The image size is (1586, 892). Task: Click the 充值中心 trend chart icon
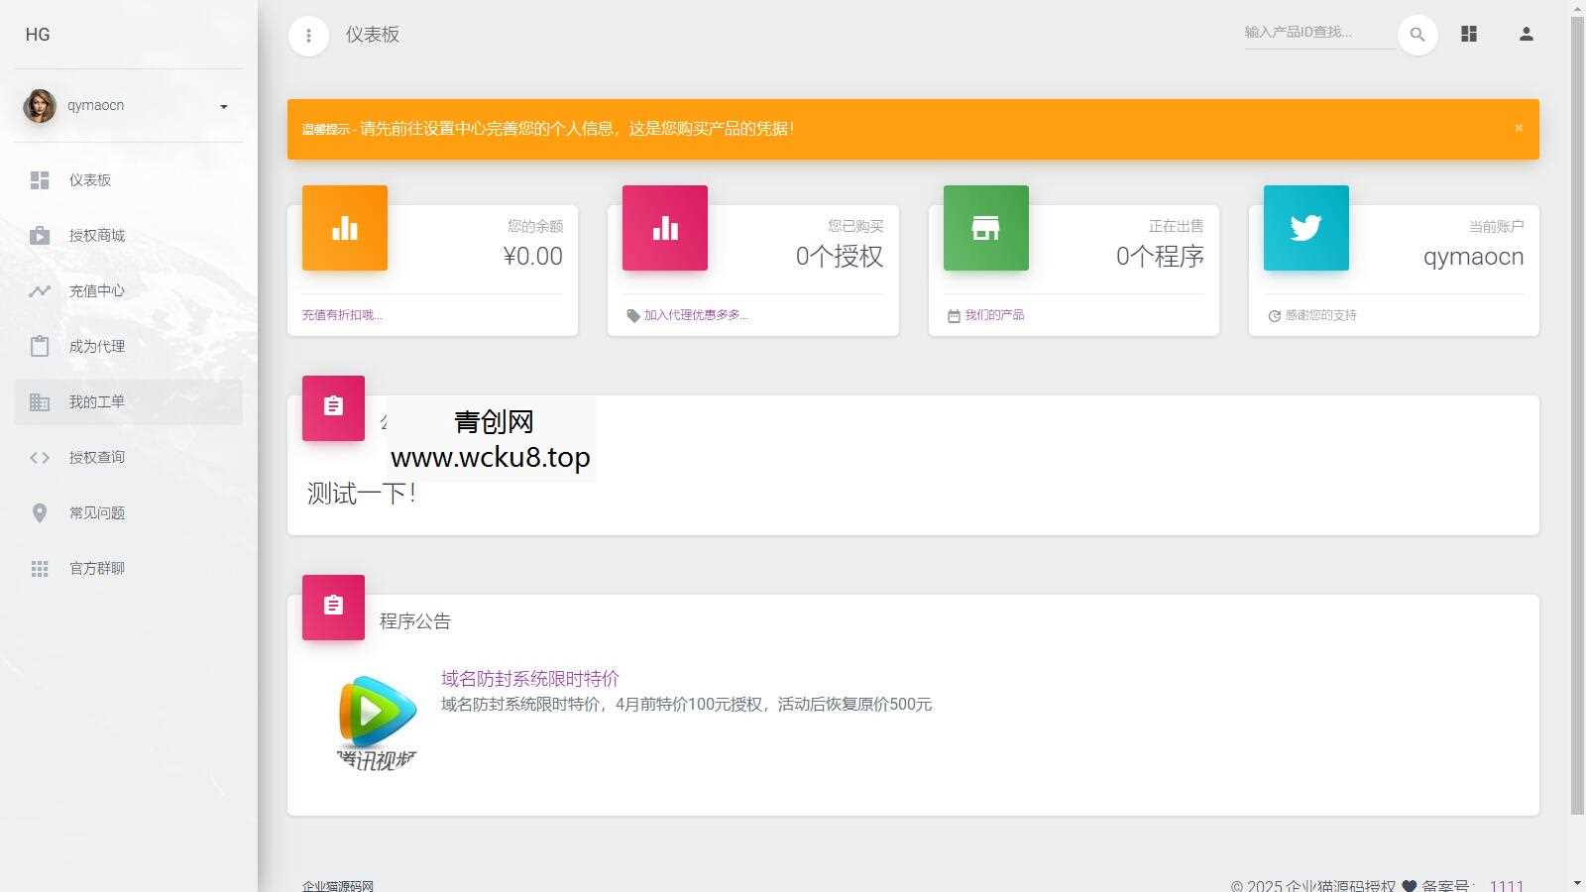point(40,291)
